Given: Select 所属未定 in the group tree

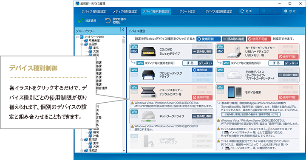Looking at the screenshot, I should [x=94, y=41].
